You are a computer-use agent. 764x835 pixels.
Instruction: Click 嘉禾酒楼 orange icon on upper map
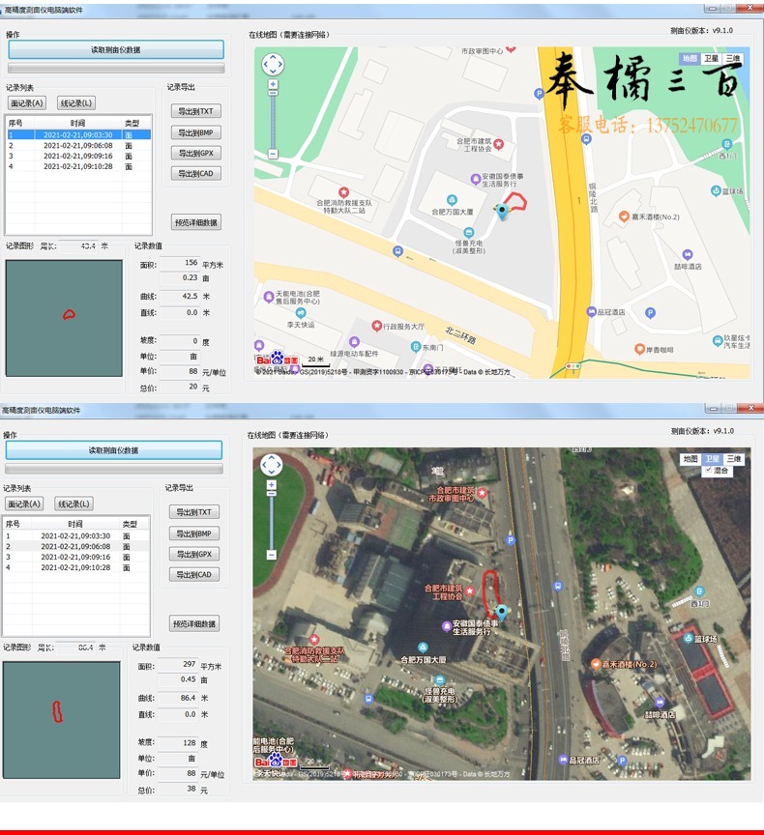point(624,216)
